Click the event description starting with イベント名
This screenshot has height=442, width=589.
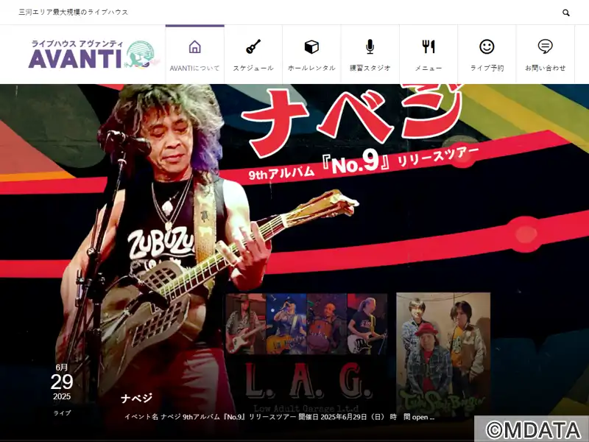pyautogui.click(x=280, y=417)
